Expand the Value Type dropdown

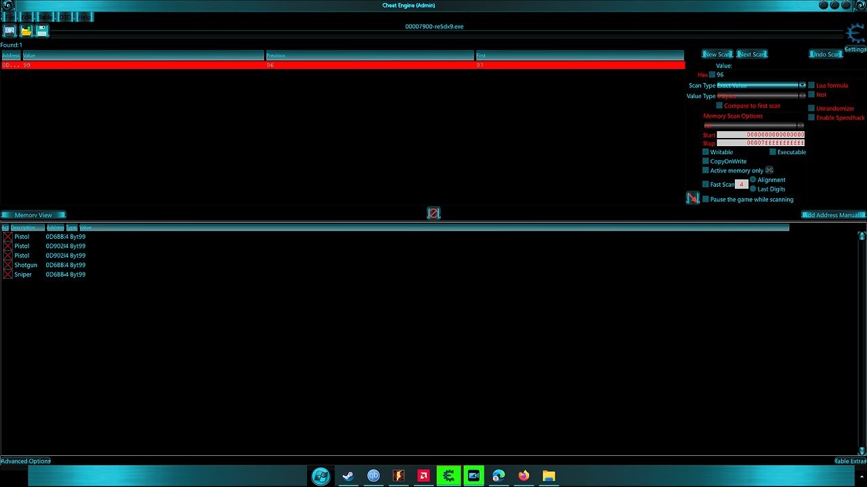click(802, 96)
